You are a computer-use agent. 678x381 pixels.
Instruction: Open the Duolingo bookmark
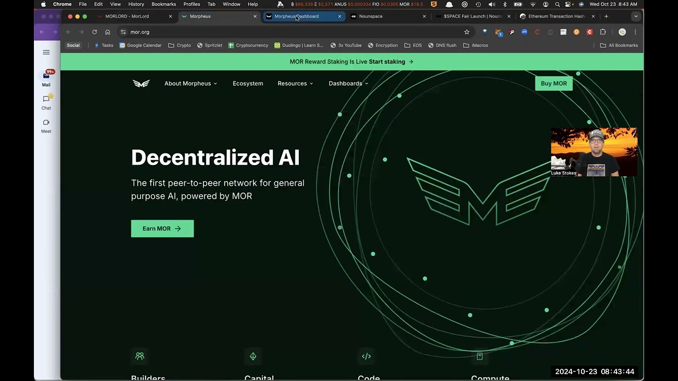click(299, 46)
